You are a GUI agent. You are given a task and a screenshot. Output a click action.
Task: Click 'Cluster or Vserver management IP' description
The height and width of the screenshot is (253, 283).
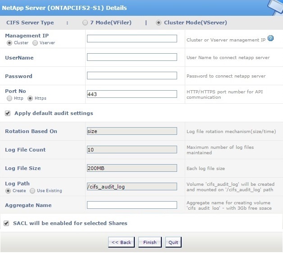click(226, 40)
